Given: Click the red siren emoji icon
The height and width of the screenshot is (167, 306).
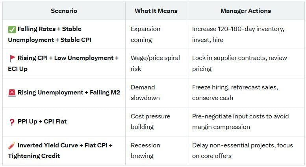Looking at the screenshot, I should click(x=12, y=93).
